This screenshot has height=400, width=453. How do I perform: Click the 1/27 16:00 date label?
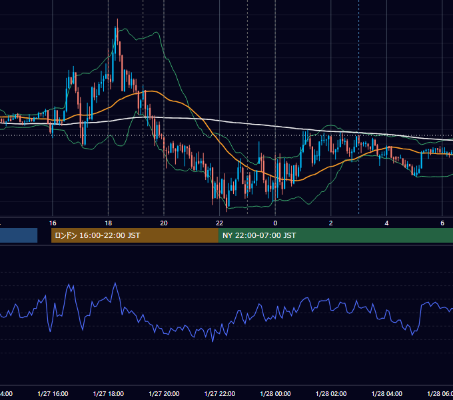point(53,393)
